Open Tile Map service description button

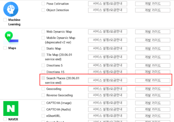[108, 57]
